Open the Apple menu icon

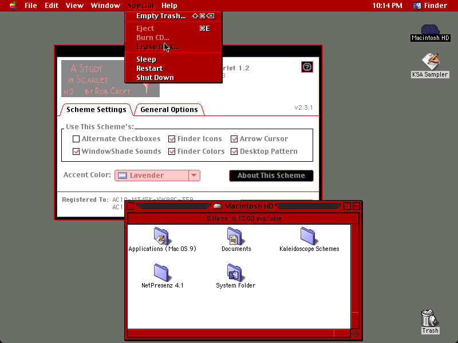tap(13, 5)
